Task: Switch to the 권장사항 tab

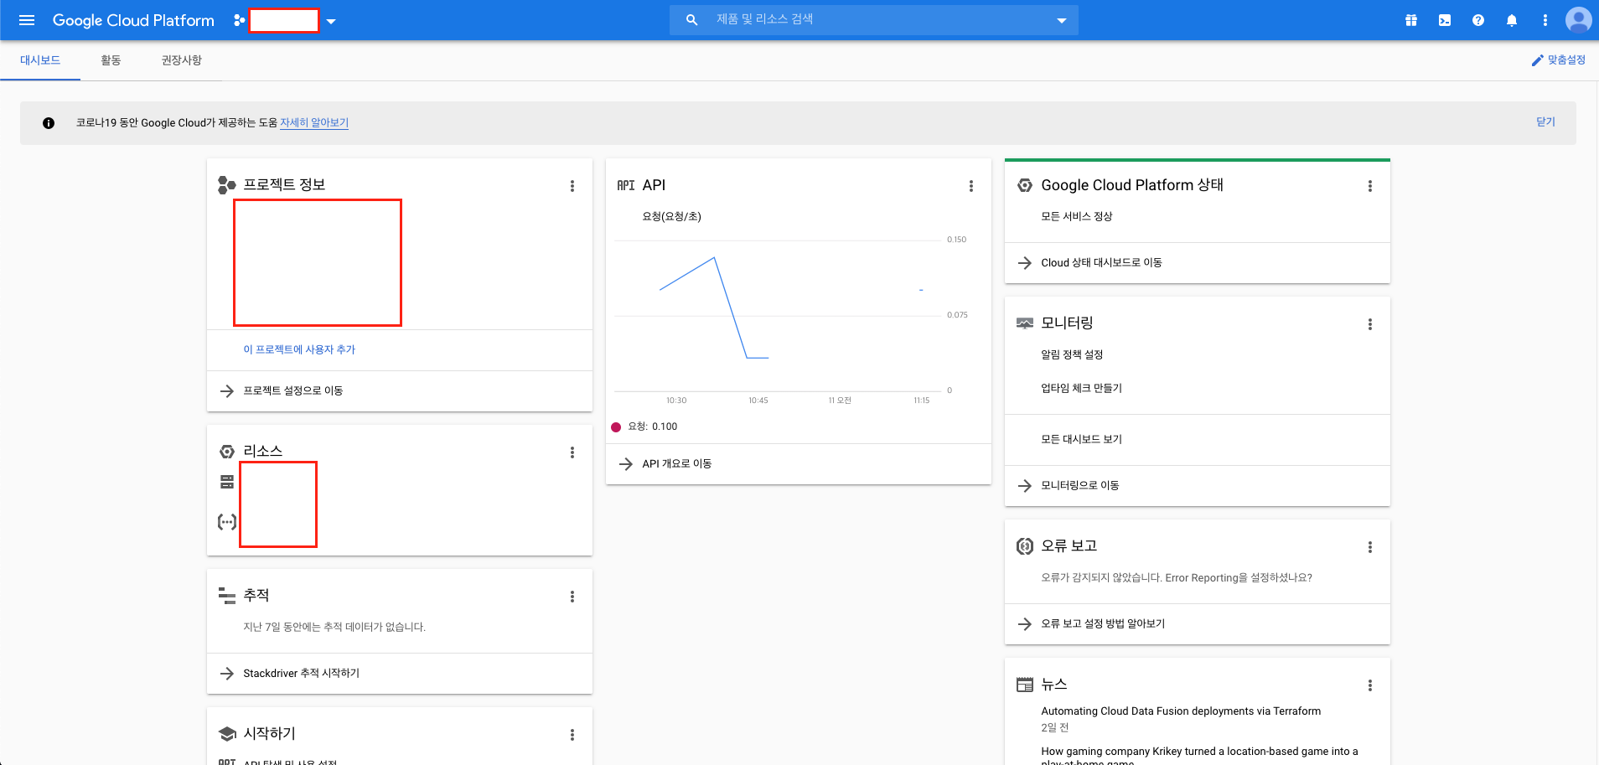Action: (182, 60)
